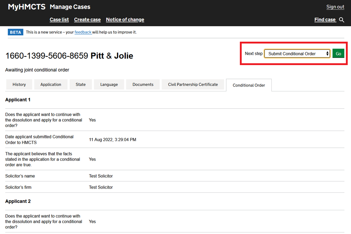
Task: Go to Case list
Action: point(59,20)
